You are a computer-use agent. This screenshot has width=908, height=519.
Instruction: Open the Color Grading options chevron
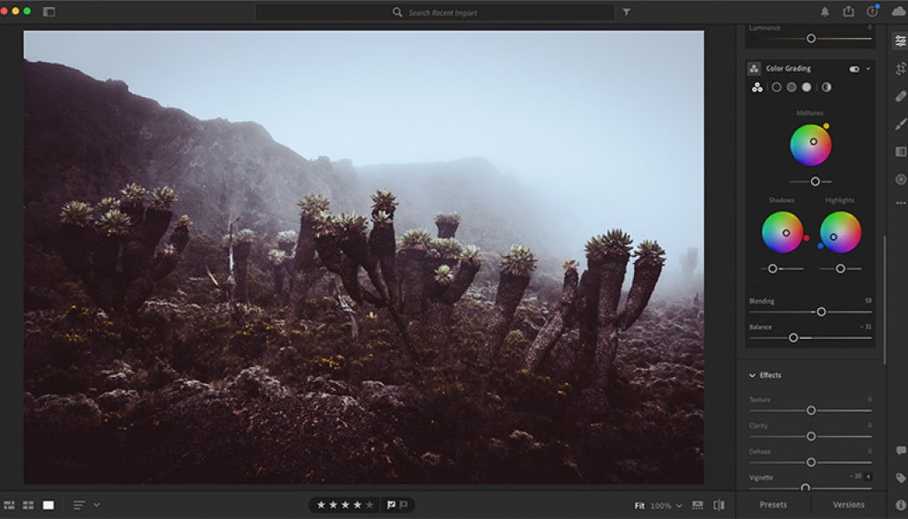point(867,67)
